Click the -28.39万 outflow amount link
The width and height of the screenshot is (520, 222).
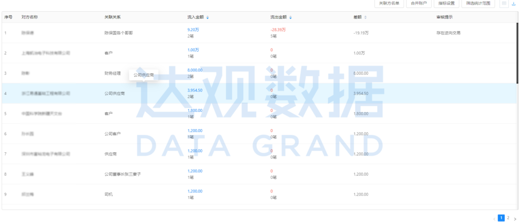[x=278, y=29]
